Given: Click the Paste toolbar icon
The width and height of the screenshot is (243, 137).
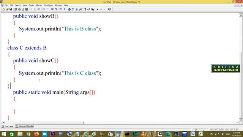Looking at the screenshot, I should (39, 10).
